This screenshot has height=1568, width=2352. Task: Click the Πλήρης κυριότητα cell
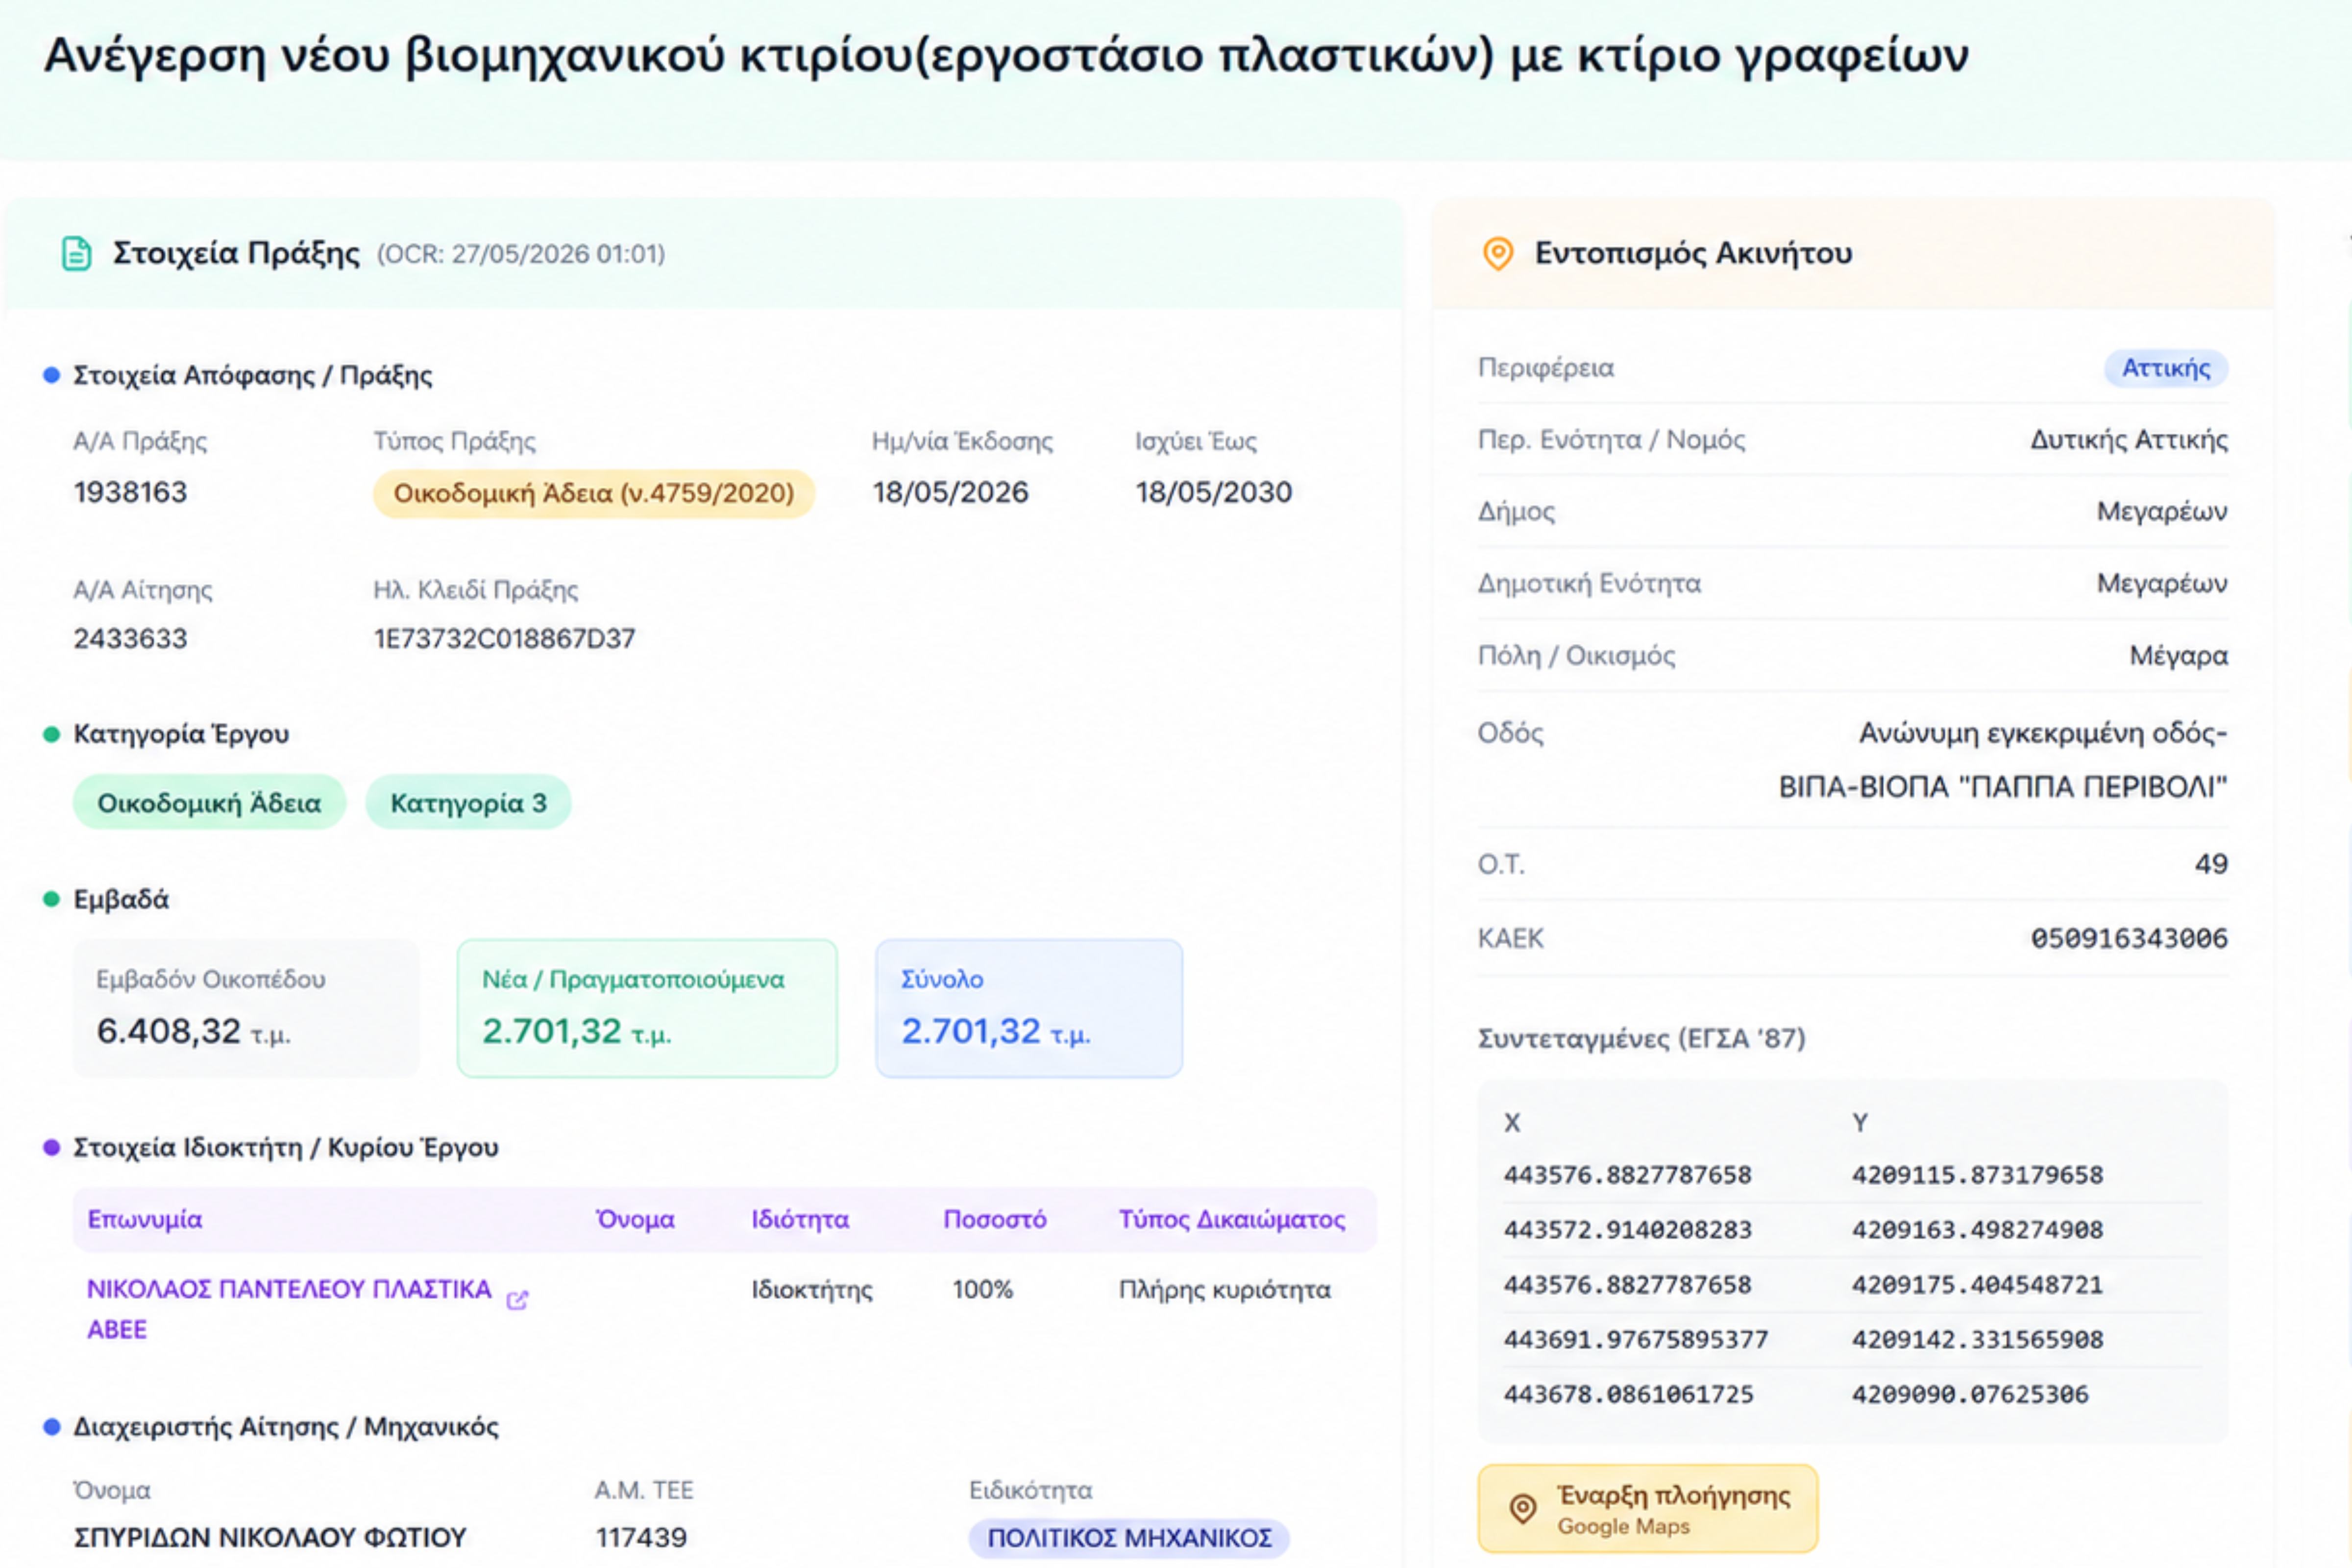[x=1225, y=1290]
